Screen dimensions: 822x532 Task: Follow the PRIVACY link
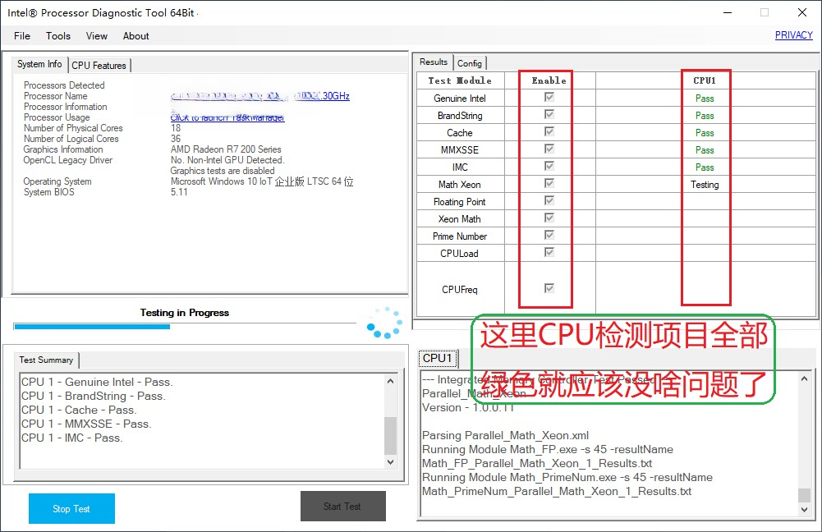point(794,35)
